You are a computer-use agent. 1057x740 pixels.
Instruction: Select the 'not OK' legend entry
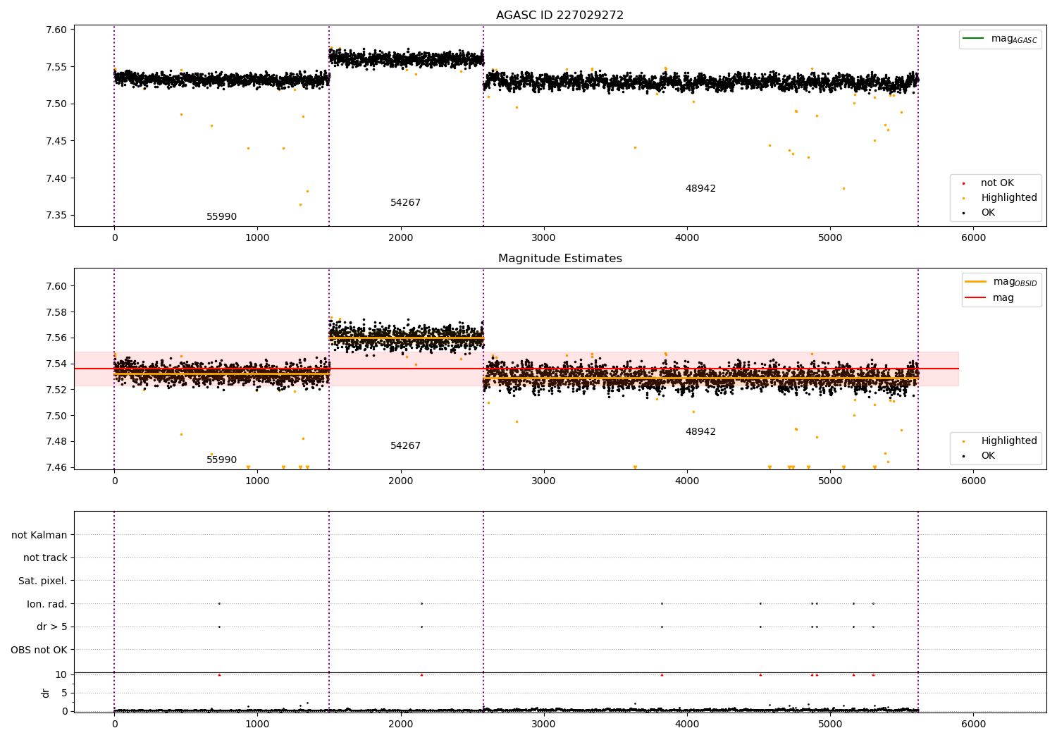coord(996,183)
